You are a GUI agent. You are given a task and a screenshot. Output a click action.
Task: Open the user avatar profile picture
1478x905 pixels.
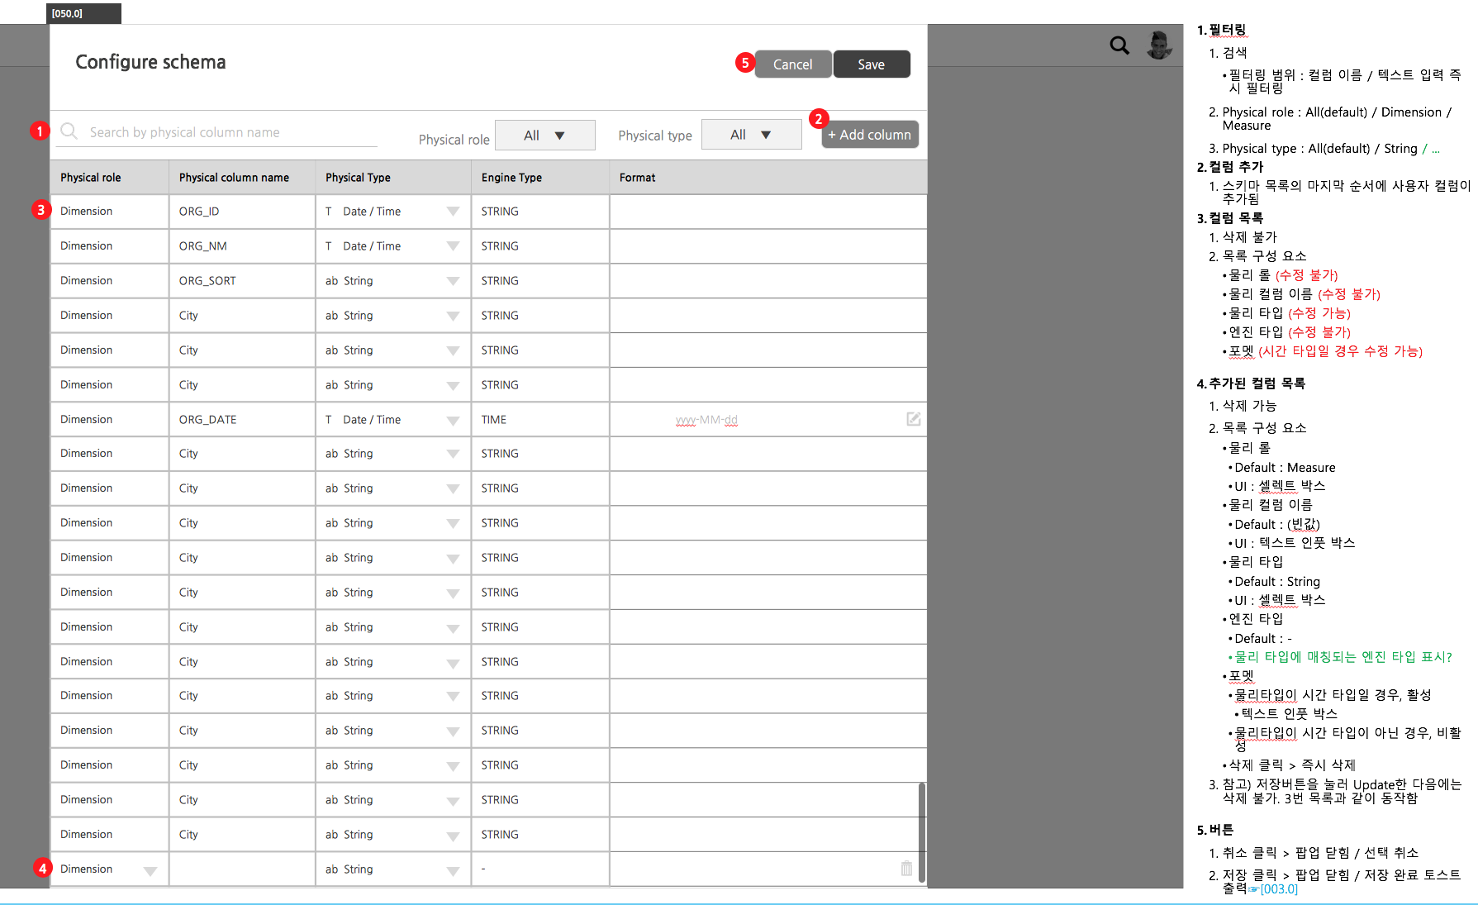point(1160,45)
